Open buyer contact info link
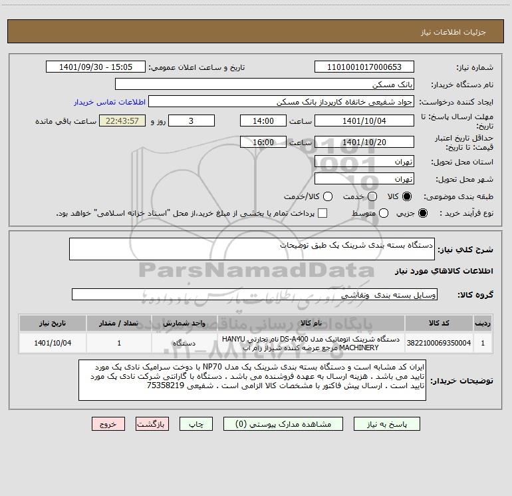 110,102
